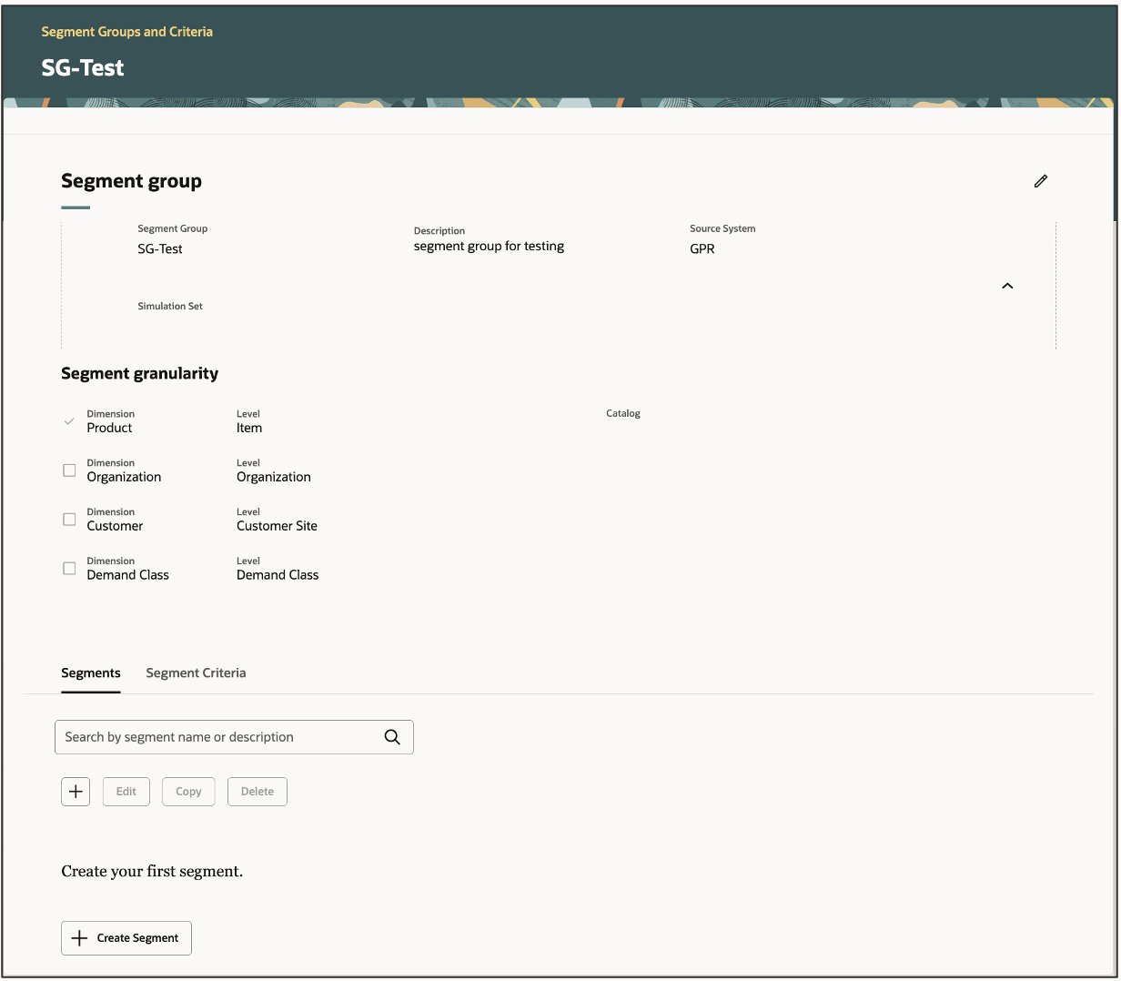
Task: Click the plus icon to add a segment
Action: [x=76, y=791]
